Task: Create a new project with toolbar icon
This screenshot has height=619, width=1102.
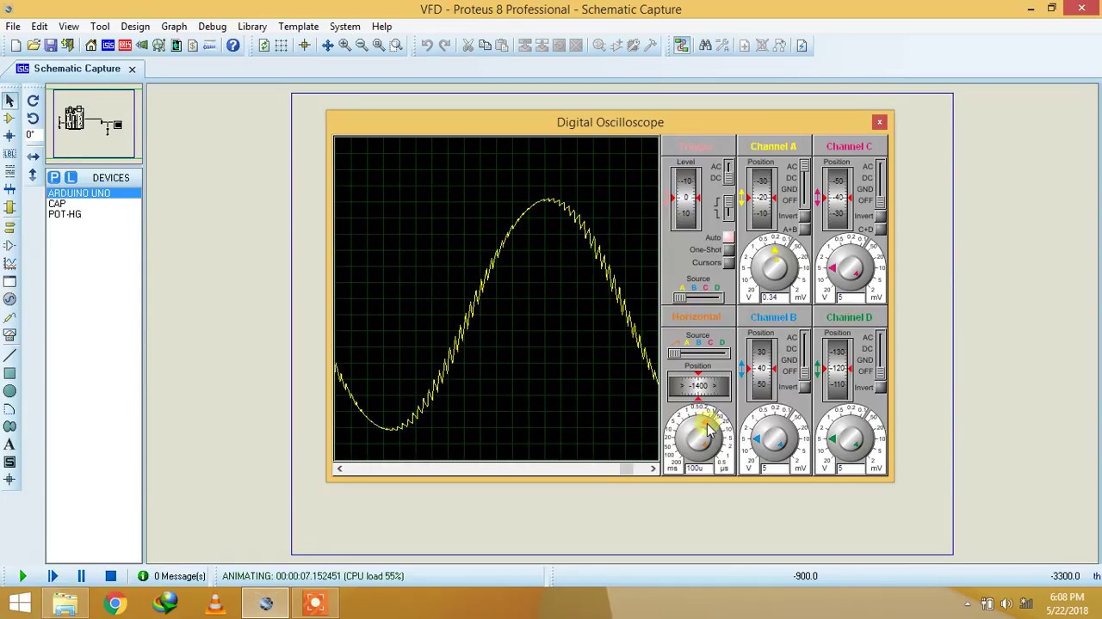Action: point(15,46)
